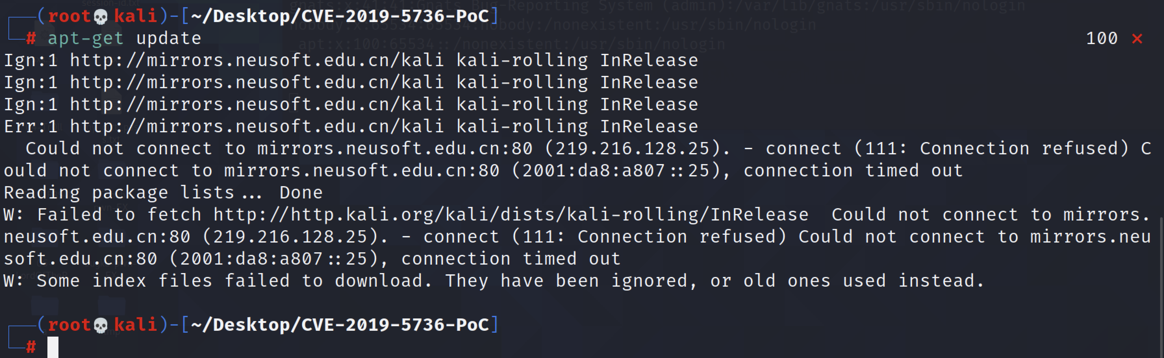Open the mirror URL on the first Ign:1 line
The width and height of the screenshot is (1164, 358).
pyautogui.click(x=257, y=60)
